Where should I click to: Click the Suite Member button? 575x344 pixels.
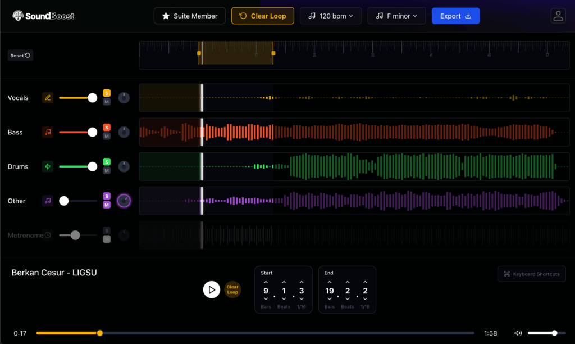pos(190,16)
